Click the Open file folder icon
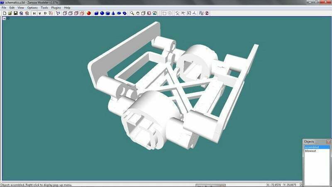Screen dimensions: 332x187 10,13
